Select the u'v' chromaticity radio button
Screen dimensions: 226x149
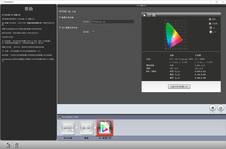[210, 32]
